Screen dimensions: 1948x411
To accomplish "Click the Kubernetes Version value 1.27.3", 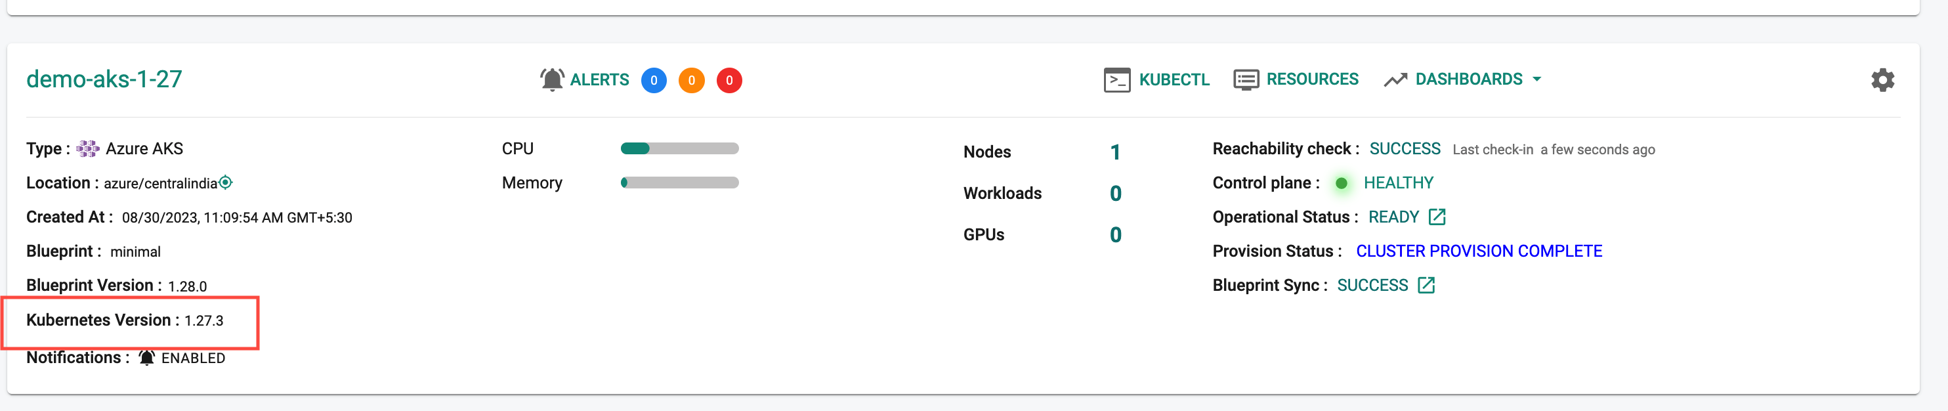I will (x=204, y=321).
